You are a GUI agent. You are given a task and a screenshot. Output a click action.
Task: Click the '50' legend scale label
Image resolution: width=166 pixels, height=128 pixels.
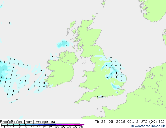pyautogui.click(x=81, y=127)
